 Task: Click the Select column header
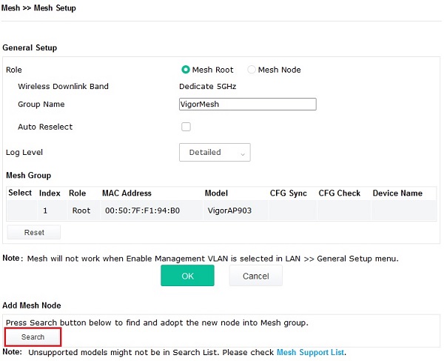coord(20,193)
